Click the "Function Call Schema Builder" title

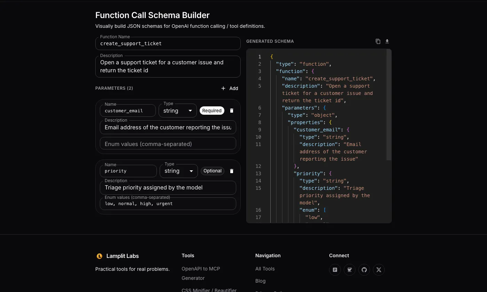[152, 15]
